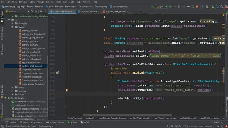Image resolution: width=228 pixels, height=128 pixels.
Task: Toggle the 1: Project side tool window
Action: [2, 17]
